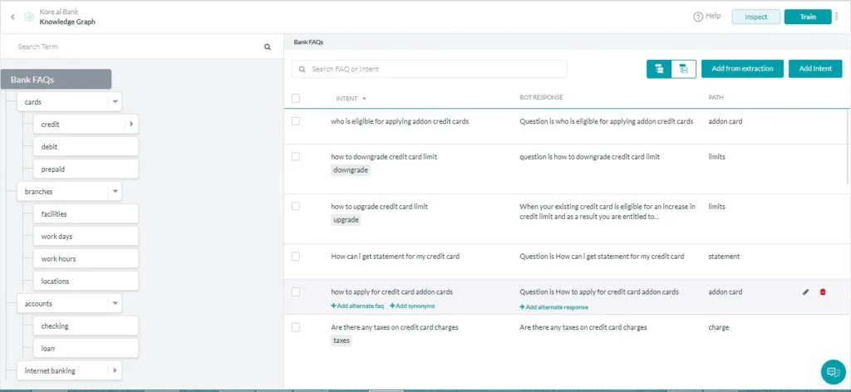The width and height of the screenshot is (851, 392).
Task: Click Add alternate response link
Action: pos(553,307)
